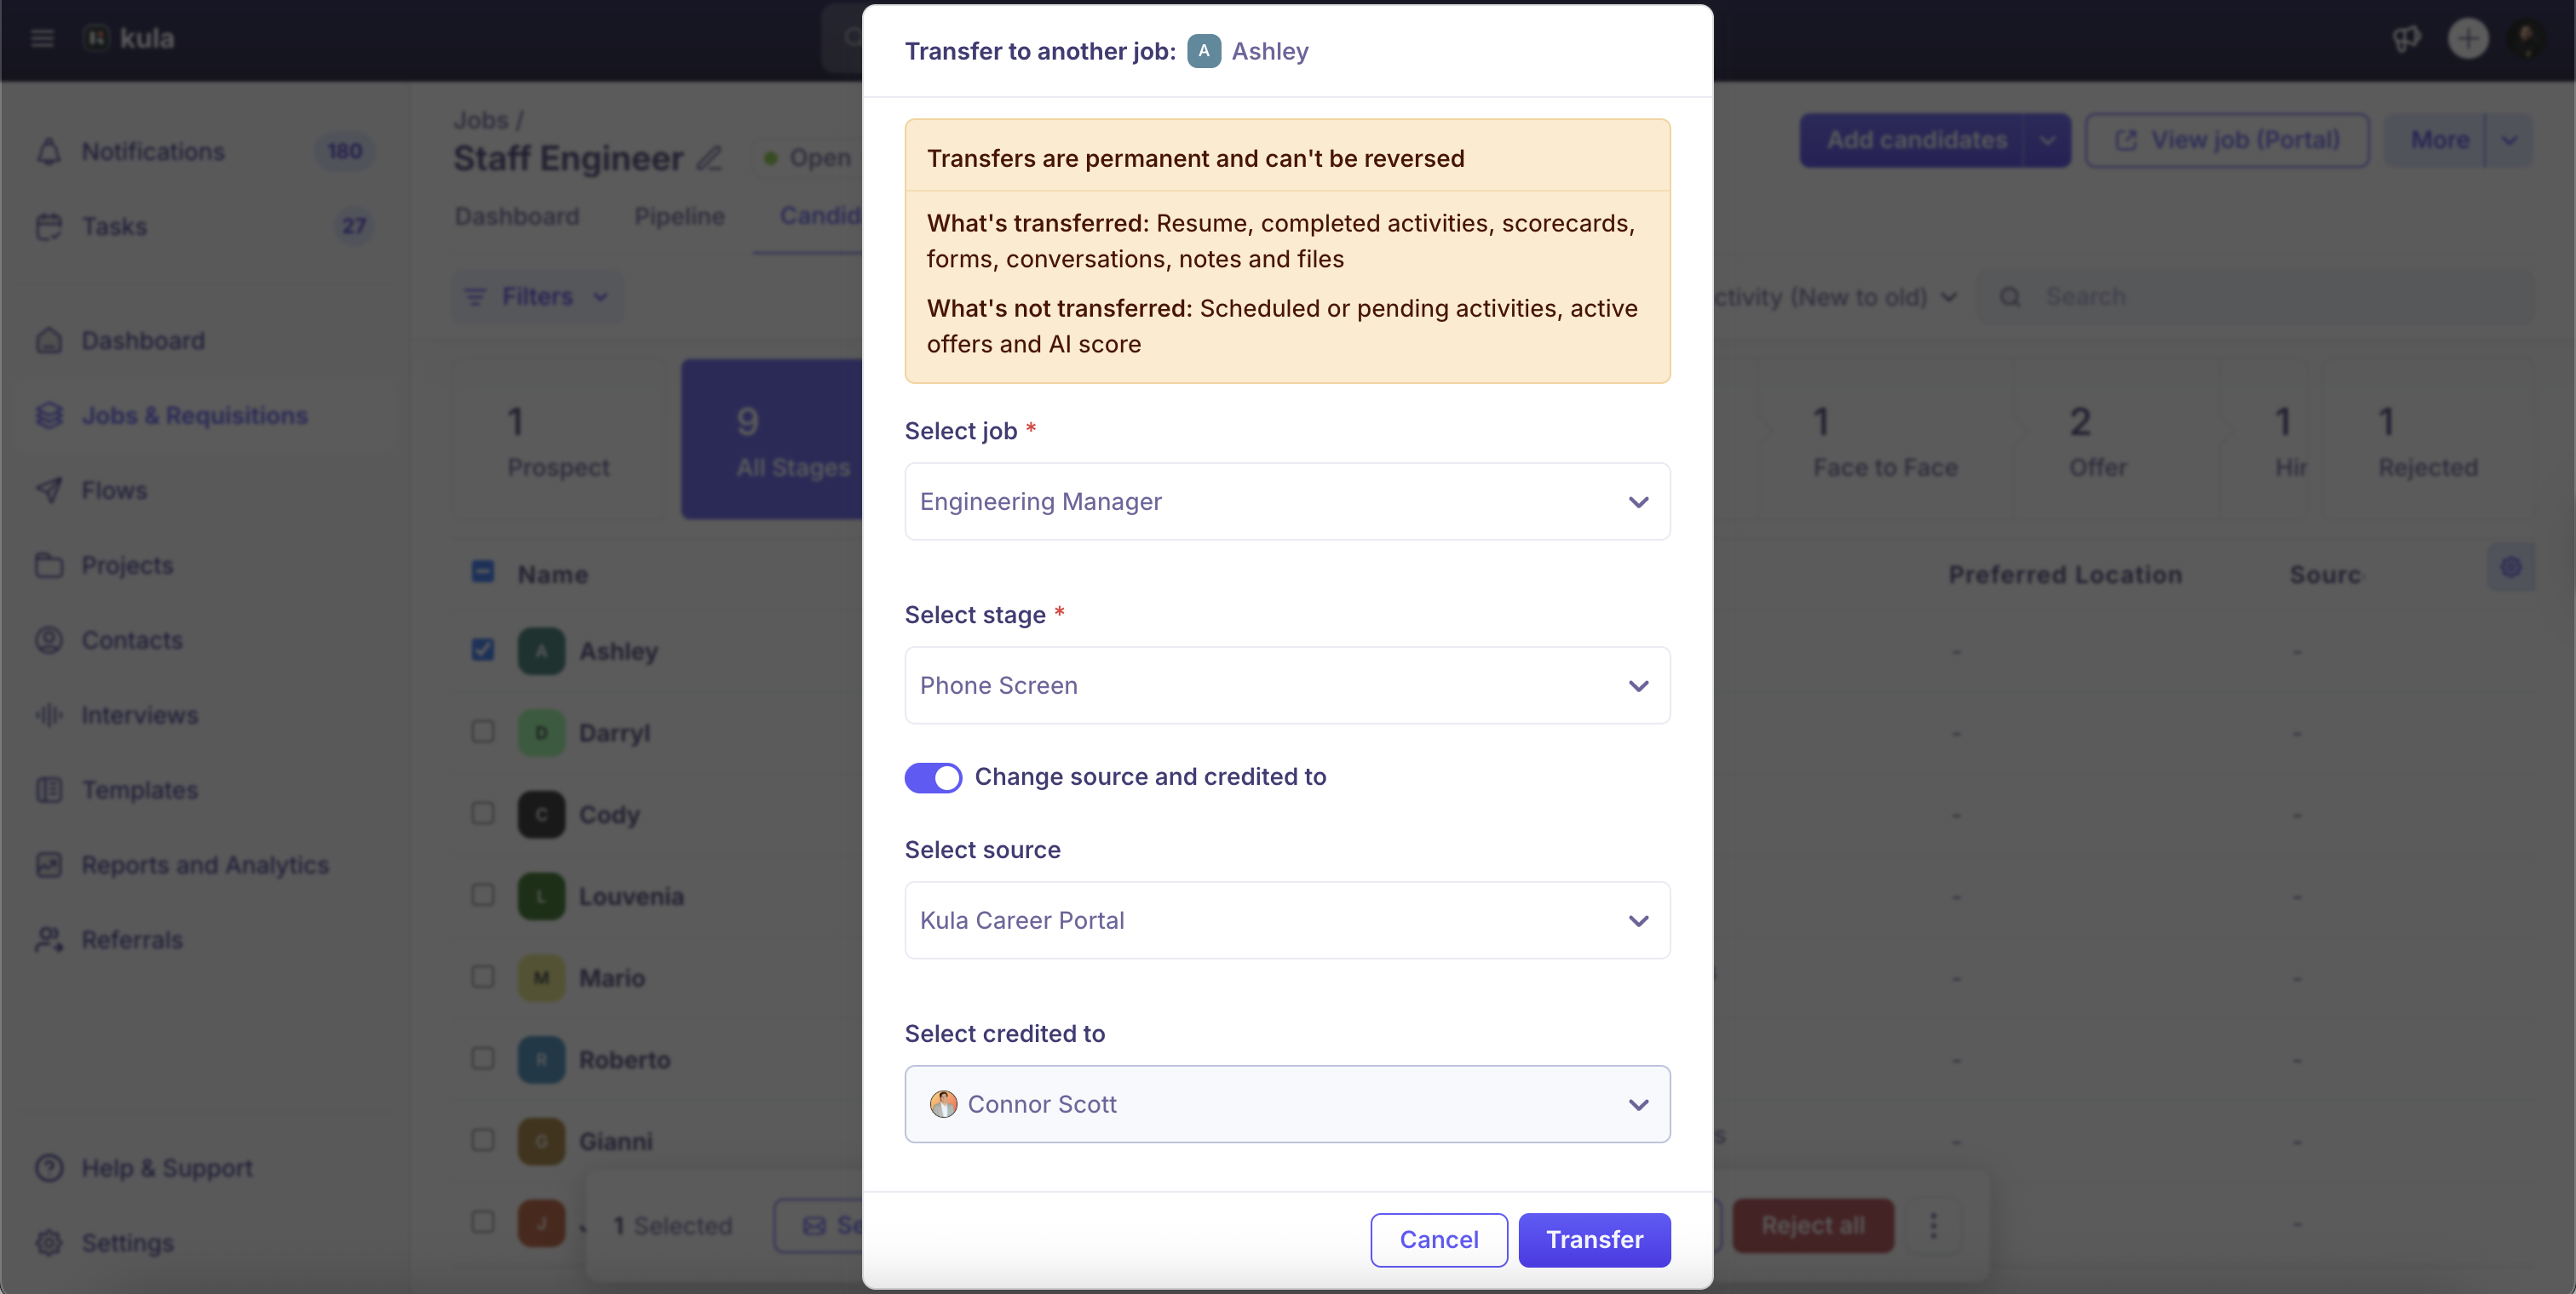This screenshot has width=2576, height=1294.
Task: Open the announcements megaphone icon
Action: [x=2406, y=38]
